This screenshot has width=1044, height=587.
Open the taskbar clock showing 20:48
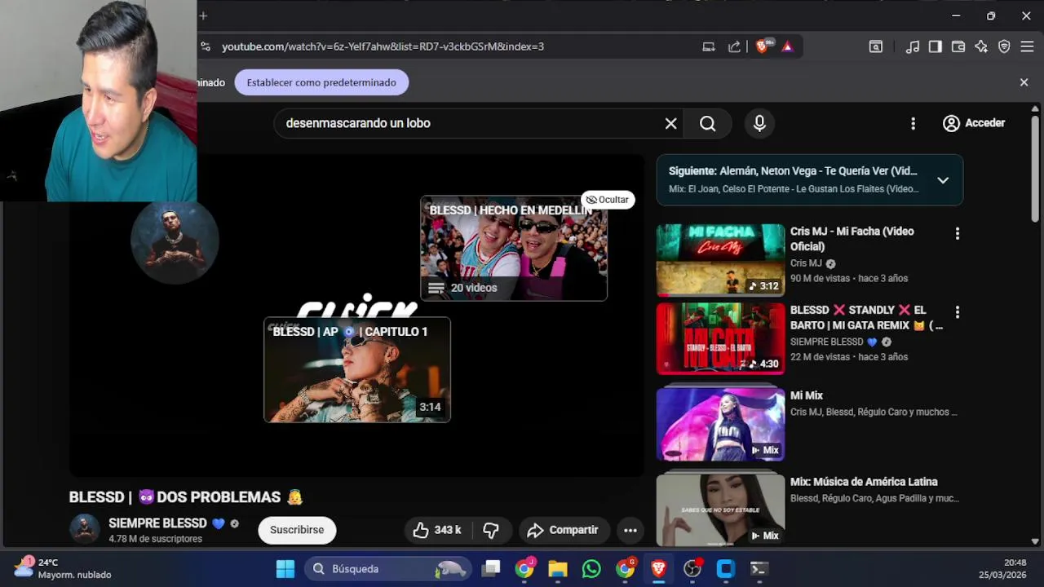click(1002, 568)
